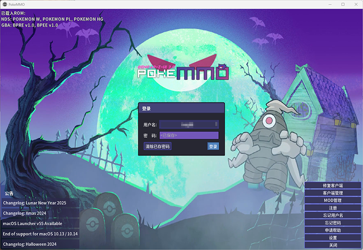Open 修复客户端 repair client option

pos(333,185)
